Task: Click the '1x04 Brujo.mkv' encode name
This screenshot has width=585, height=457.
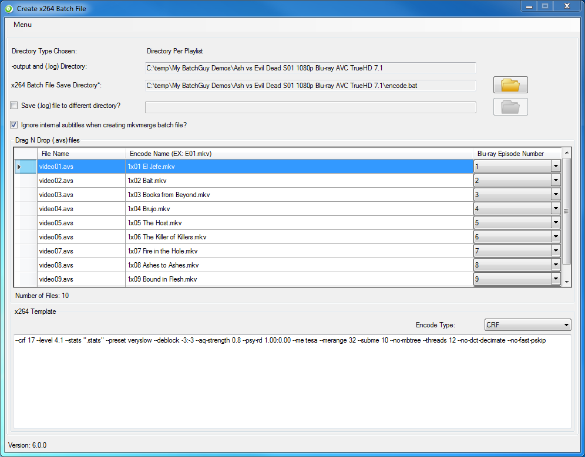Action: click(x=299, y=209)
